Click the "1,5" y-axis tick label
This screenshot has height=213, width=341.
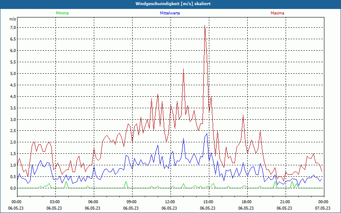click(x=13, y=154)
